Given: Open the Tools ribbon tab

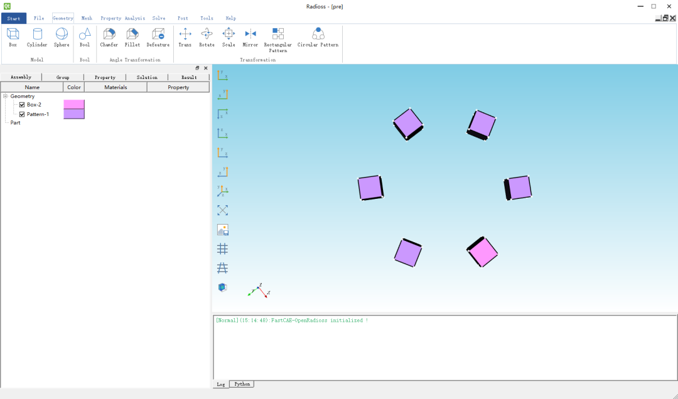Looking at the screenshot, I should tap(207, 18).
